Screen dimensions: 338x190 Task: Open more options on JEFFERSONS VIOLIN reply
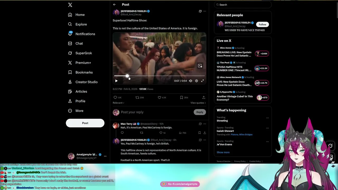tap(205, 140)
